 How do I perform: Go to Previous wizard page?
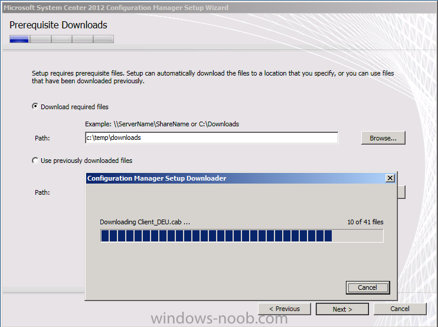click(285, 309)
